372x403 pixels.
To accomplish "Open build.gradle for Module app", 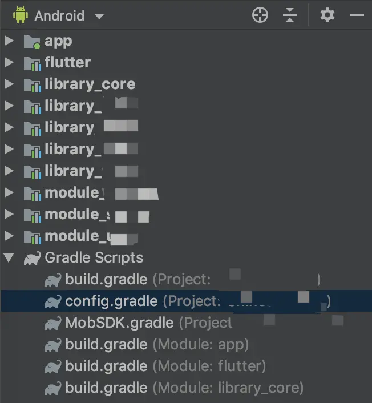I will pos(106,344).
